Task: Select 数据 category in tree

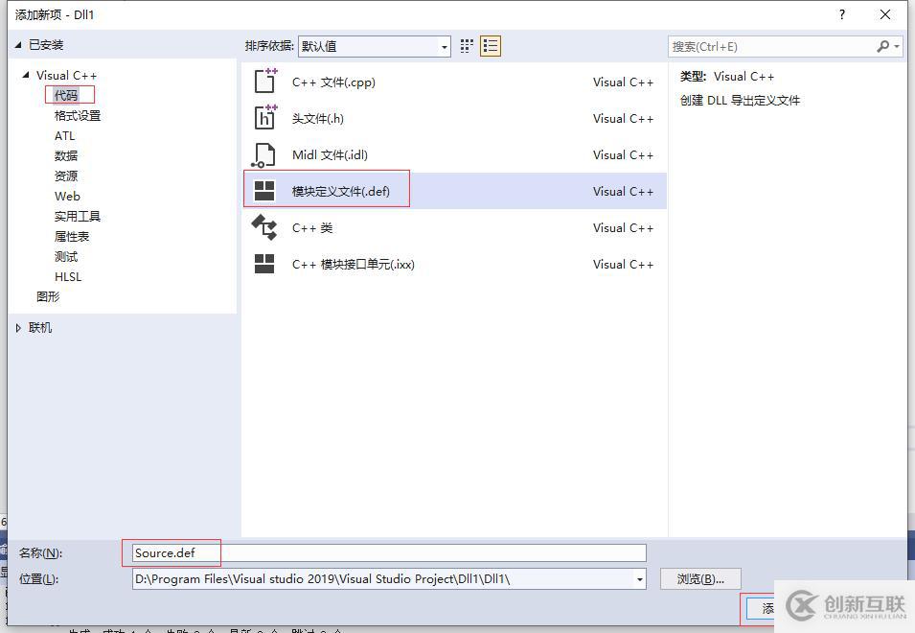Action: pos(66,156)
